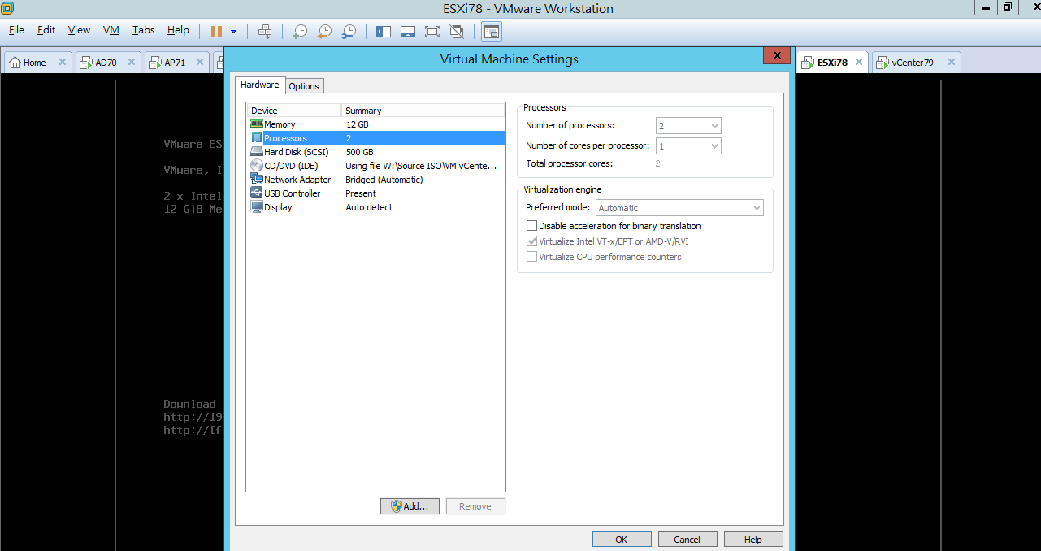Click the console view toolbar icon
This screenshot has height=551, width=1041.
point(492,31)
